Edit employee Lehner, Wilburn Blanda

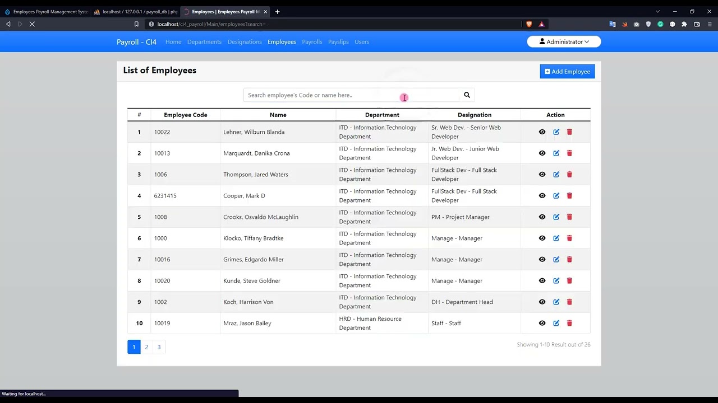coord(556,132)
